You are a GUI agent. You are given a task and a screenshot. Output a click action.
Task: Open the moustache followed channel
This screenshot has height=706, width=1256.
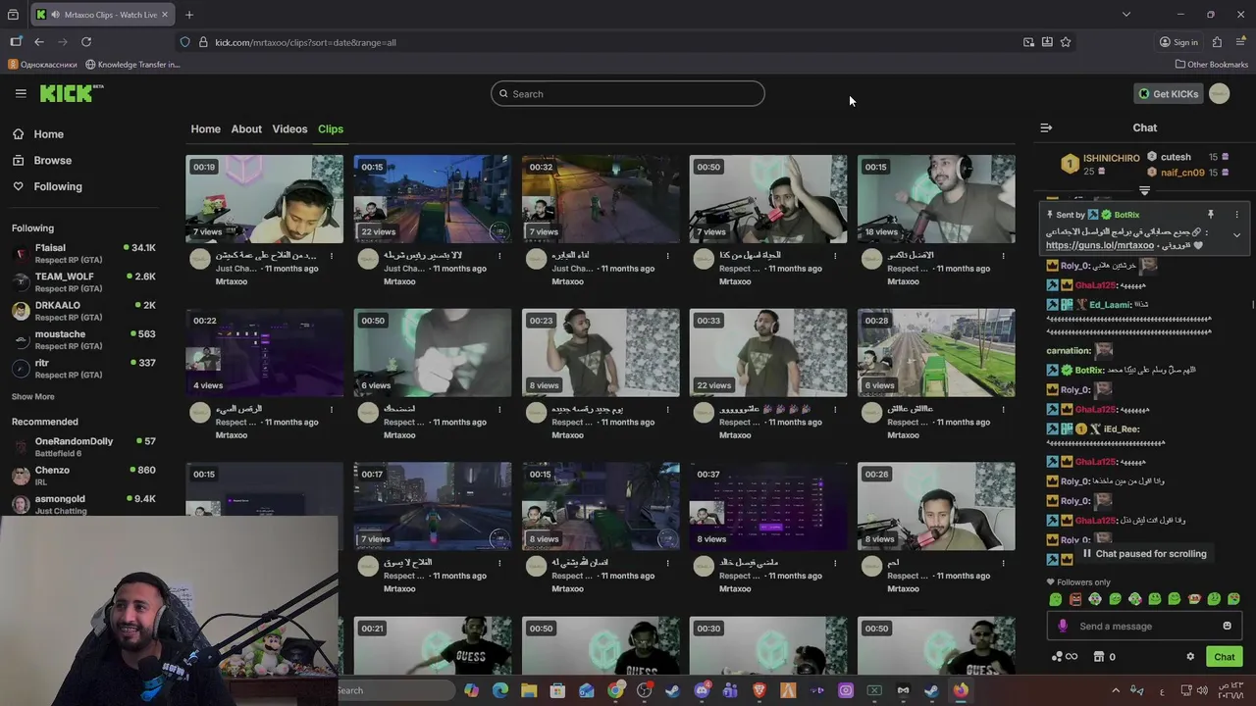pyautogui.click(x=83, y=339)
